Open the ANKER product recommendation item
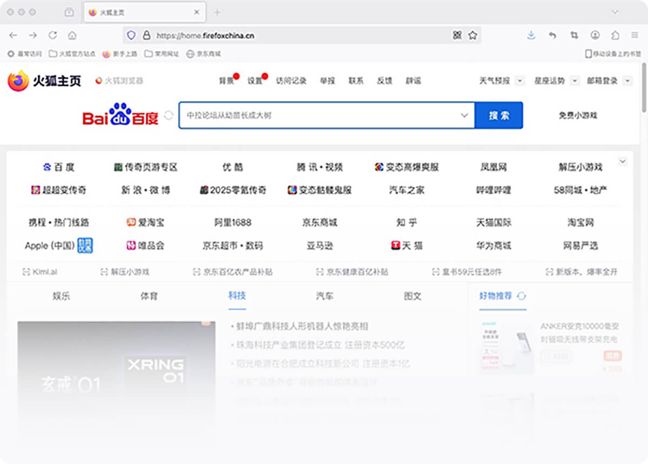The image size is (648, 464). [550, 348]
